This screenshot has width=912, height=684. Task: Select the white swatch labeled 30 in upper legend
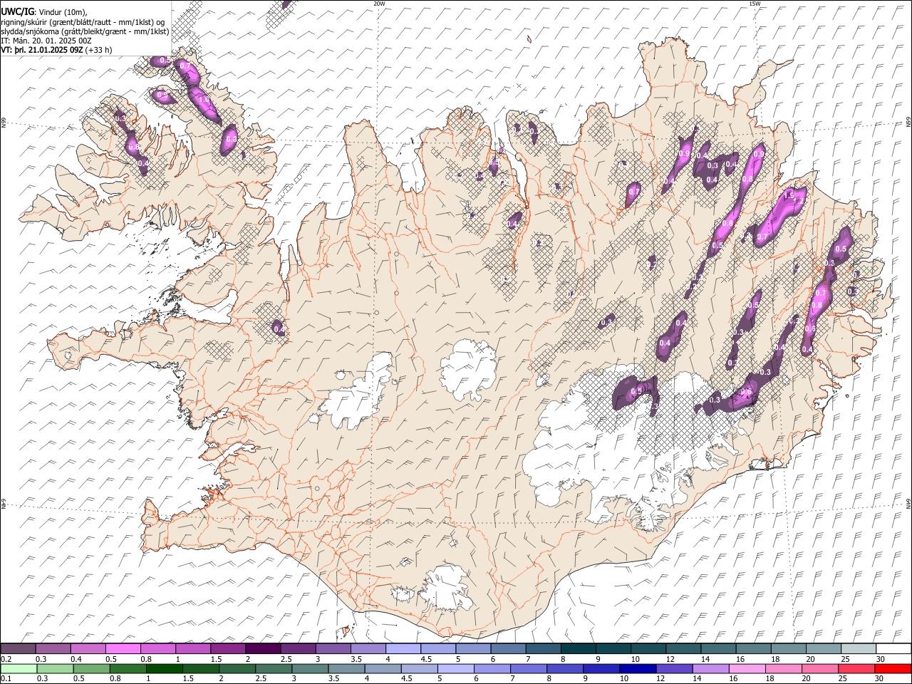click(893, 649)
